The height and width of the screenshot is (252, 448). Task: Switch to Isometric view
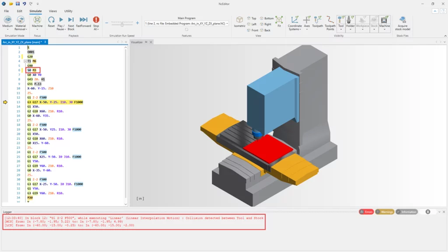coord(239,20)
